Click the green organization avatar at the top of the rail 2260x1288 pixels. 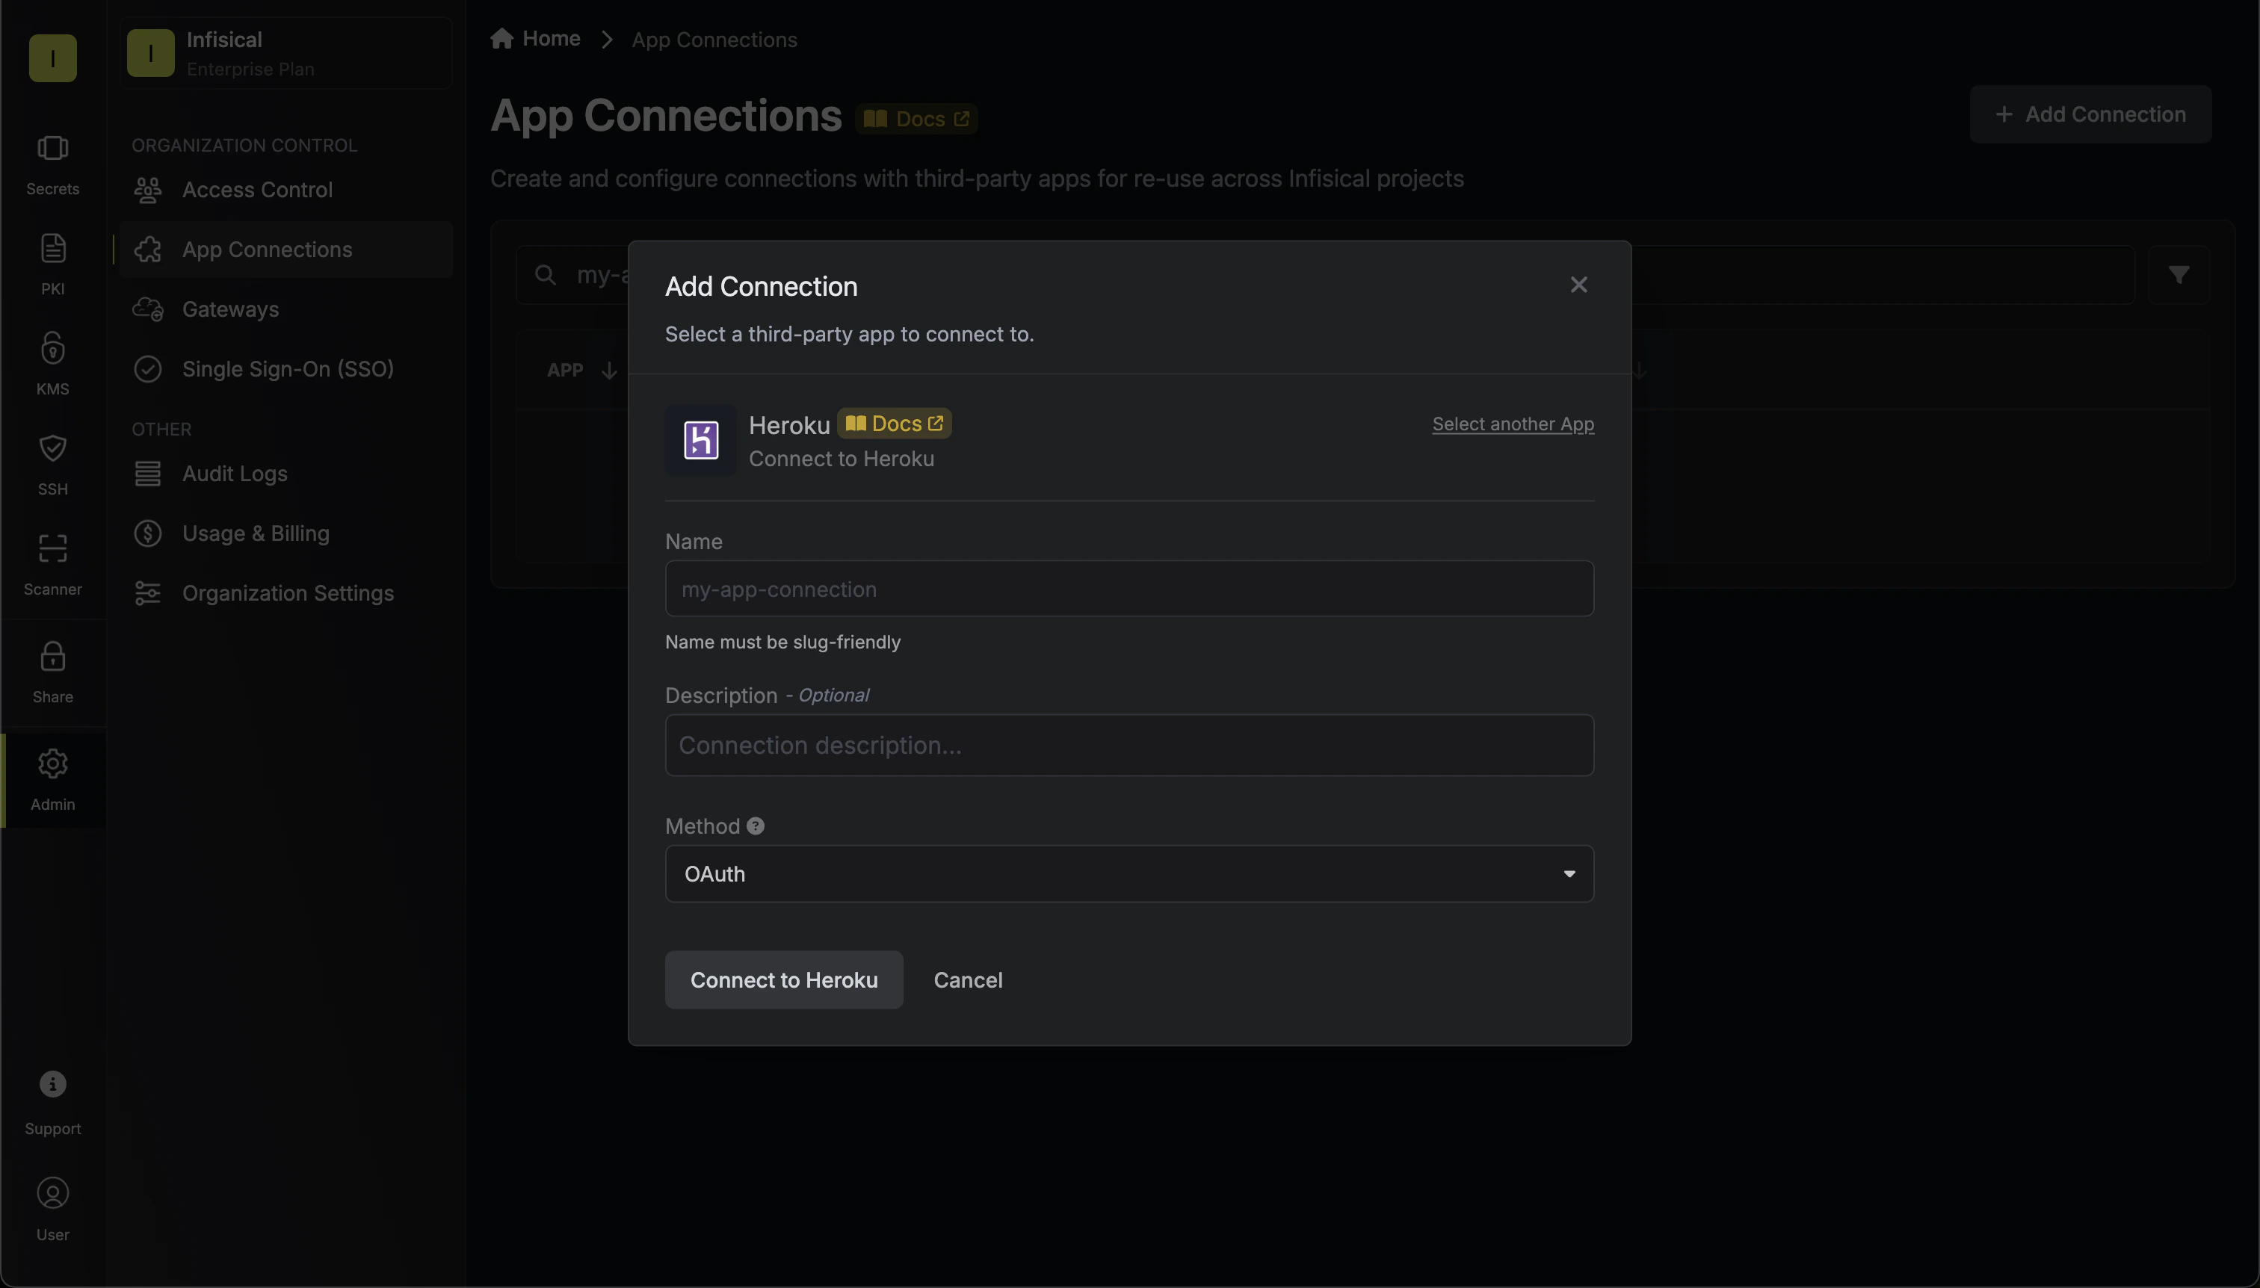52,58
